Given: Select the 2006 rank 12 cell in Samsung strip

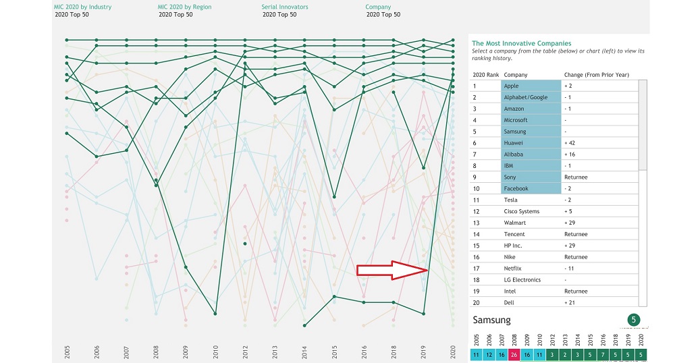Looking at the screenshot, I should tap(489, 355).
